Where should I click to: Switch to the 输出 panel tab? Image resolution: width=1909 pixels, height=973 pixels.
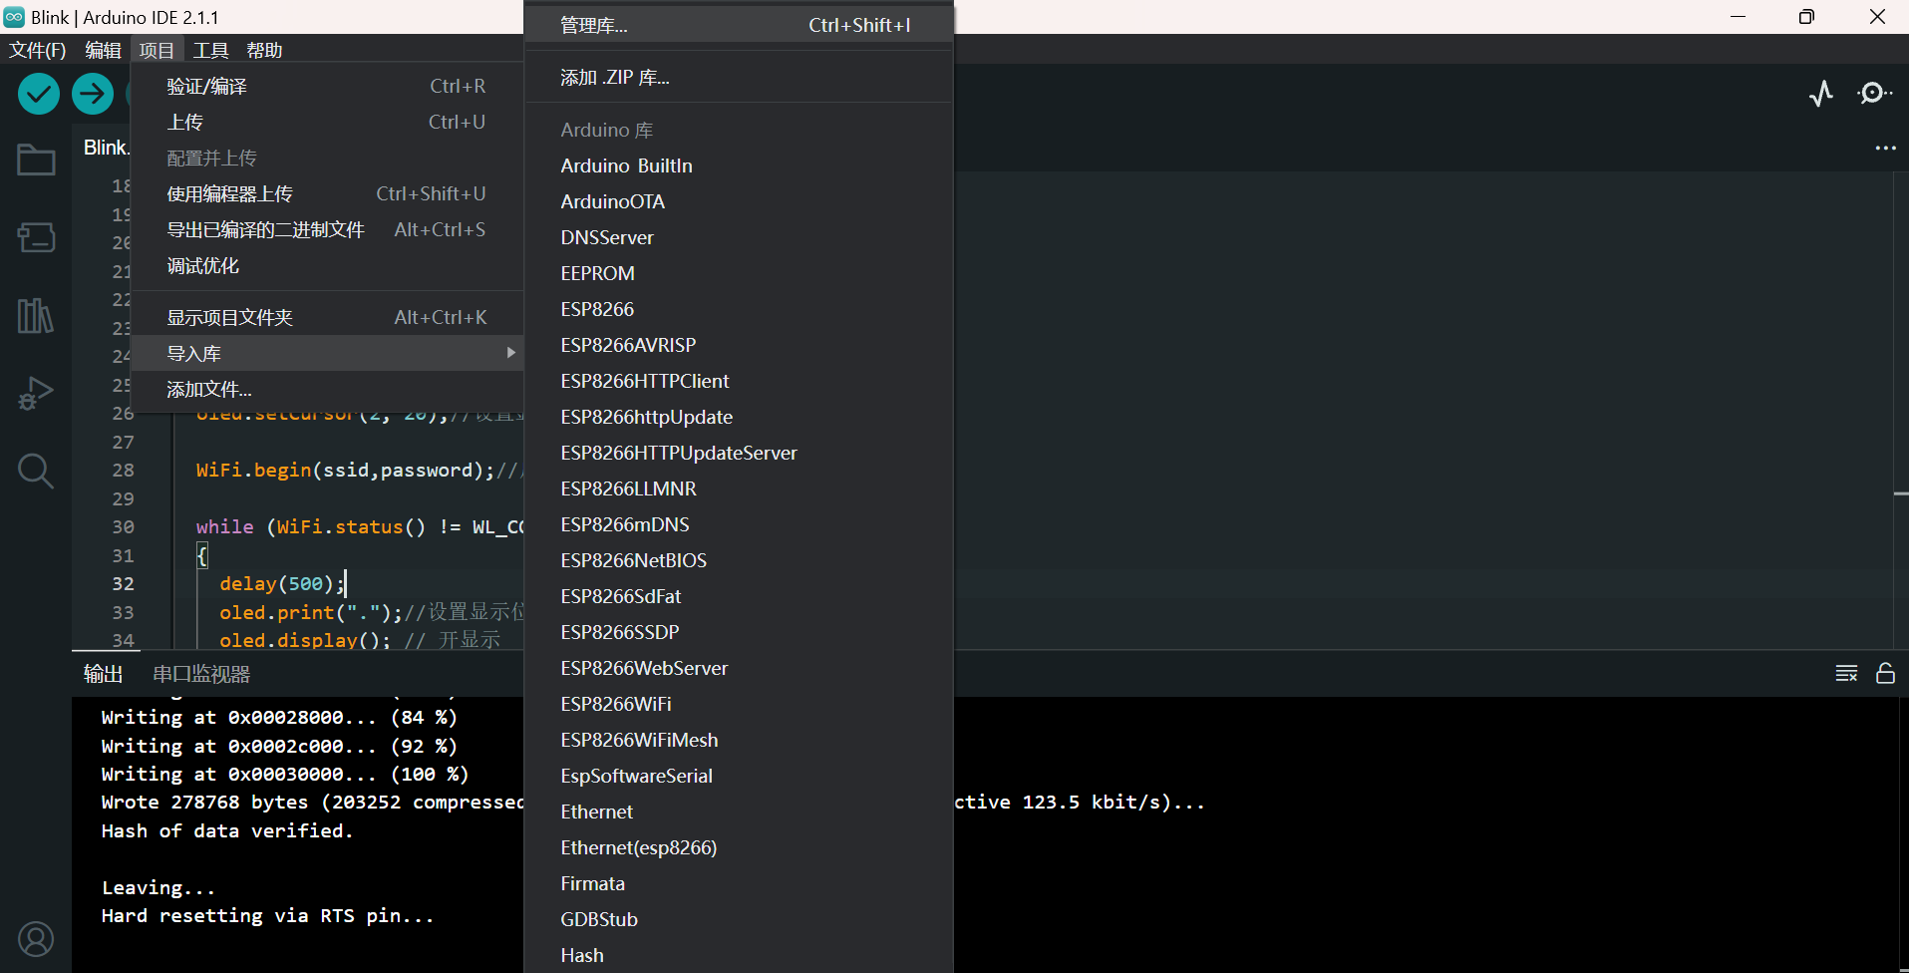[x=103, y=674]
